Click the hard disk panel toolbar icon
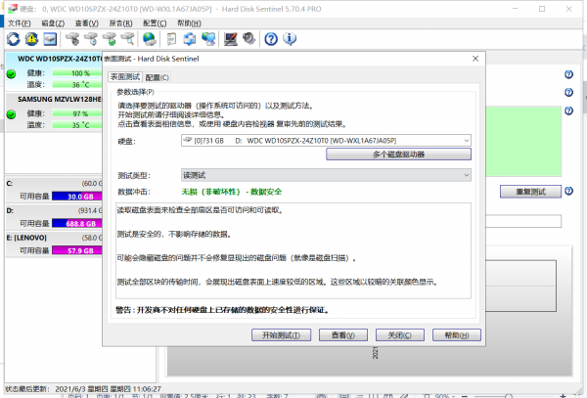 coord(50,39)
